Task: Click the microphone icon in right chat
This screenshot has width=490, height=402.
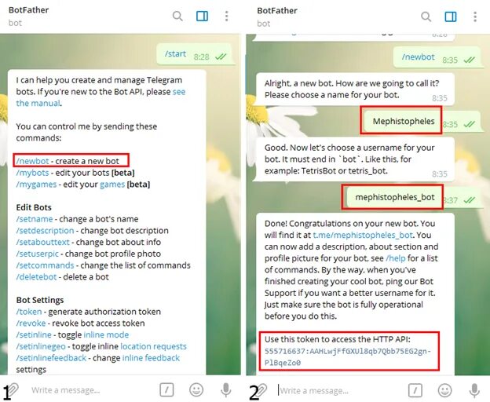Action: pyautogui.click(x=474, y=390)
